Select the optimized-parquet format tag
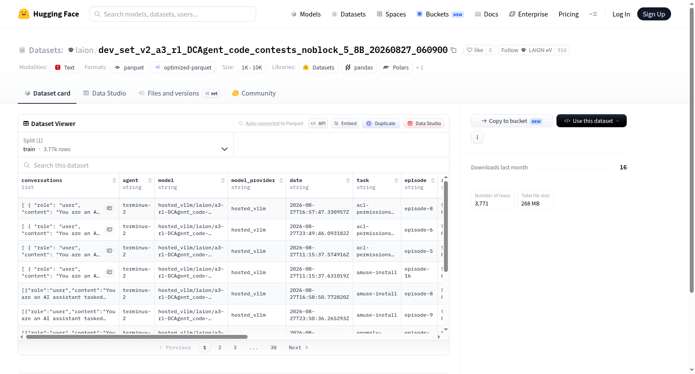695x374 pixels. pyautogui.click(x=184, y=67)
